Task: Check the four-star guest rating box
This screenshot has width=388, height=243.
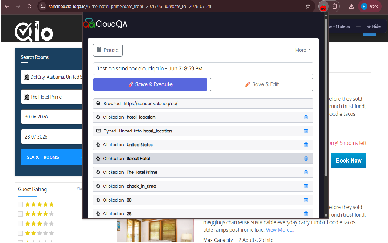Action: [x=20, y=214]
